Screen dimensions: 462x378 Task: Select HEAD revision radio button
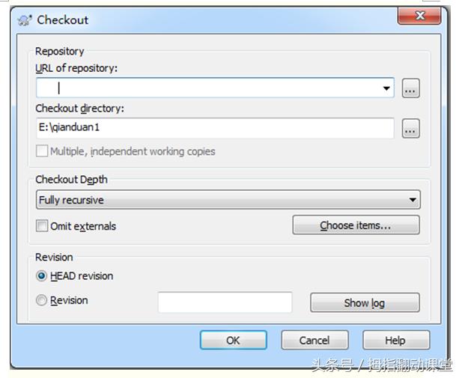pyautogui.click(x=42, y=276)
